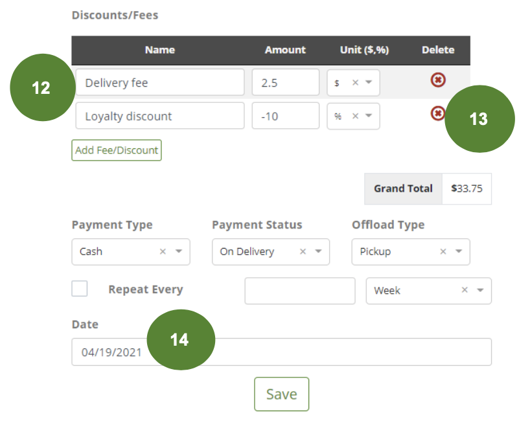Click the Date label
This screenshot has height=426, width=530.
click(x=85, y=324)
